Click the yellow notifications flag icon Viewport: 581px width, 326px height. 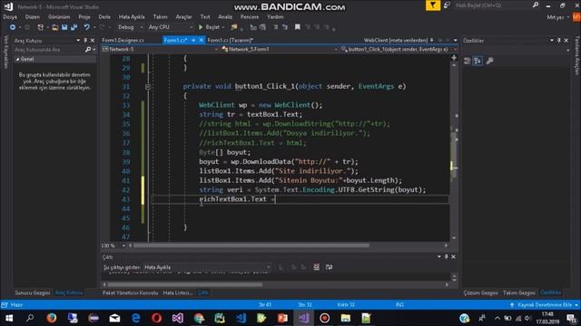[432, 5]
